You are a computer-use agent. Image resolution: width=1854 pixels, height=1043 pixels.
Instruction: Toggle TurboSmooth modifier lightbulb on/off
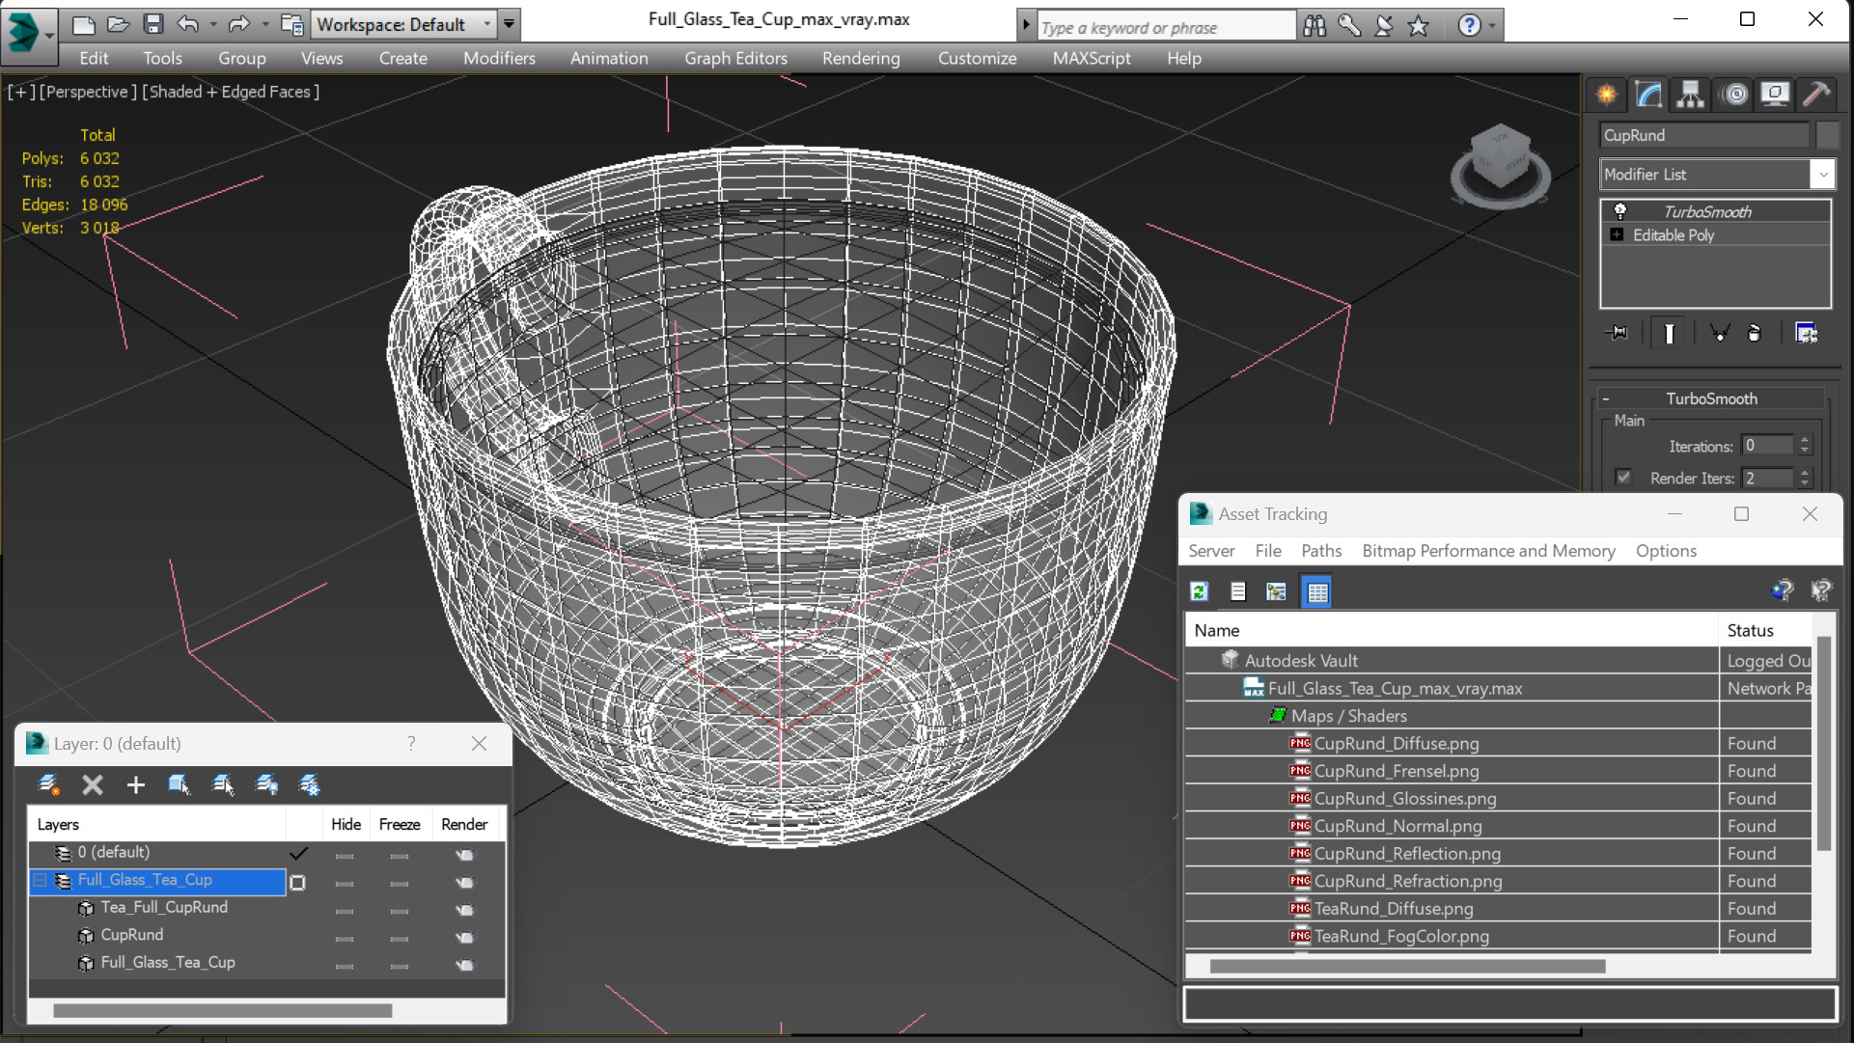(x=1620, y=211)
